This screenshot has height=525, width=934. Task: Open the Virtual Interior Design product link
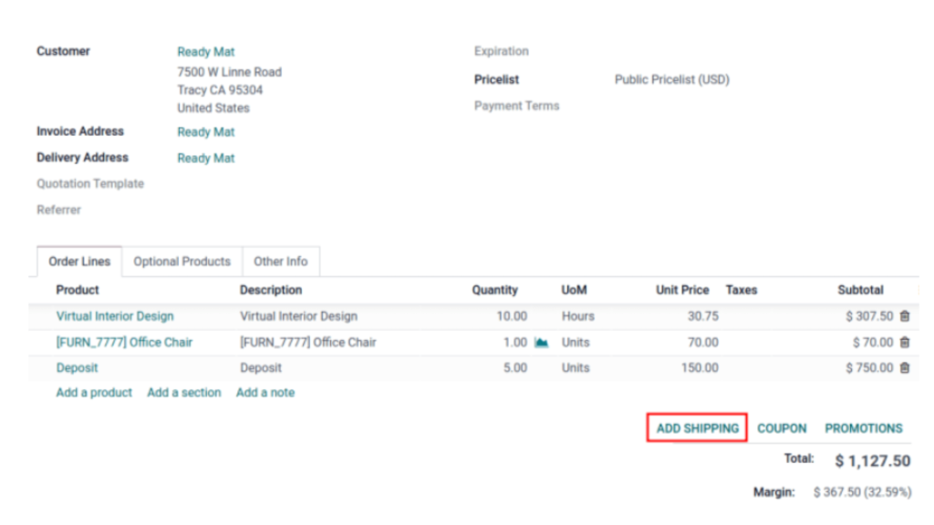click(x=115, y=316)
